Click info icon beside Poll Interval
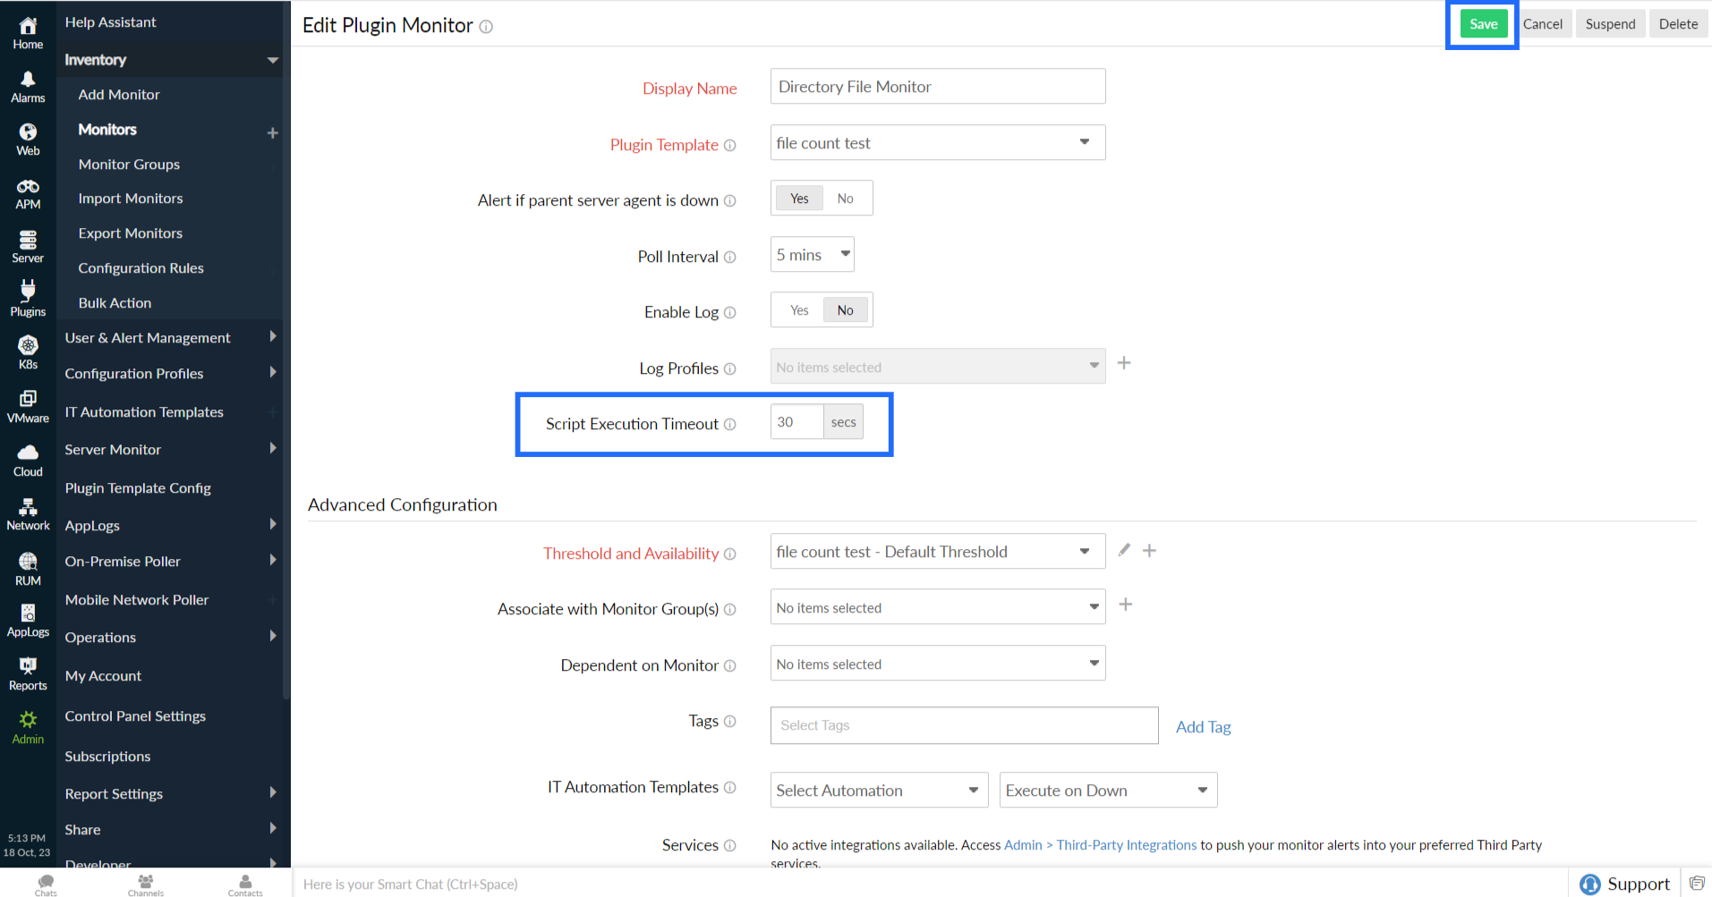Viewport: 1712px width, 897px height. 729,258
